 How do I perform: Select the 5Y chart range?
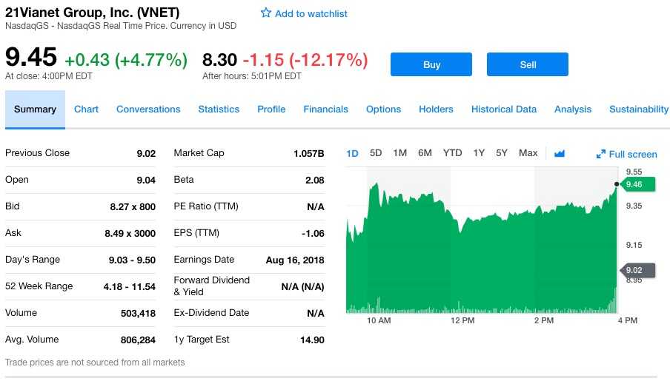pyautogui.click(x=502, y=152)
